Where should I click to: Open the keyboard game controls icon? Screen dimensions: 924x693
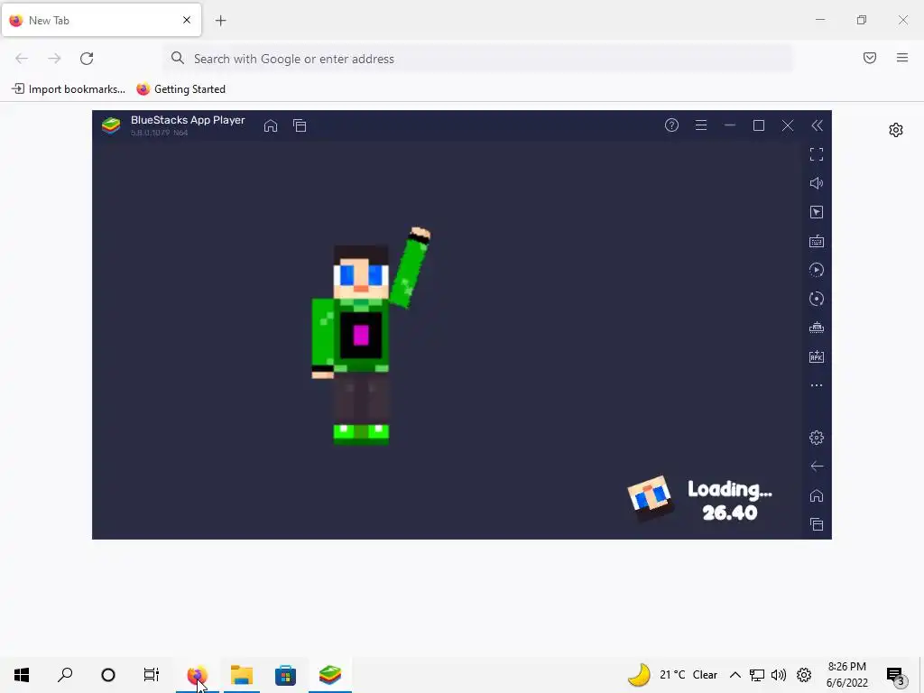(x=816, y=241)
